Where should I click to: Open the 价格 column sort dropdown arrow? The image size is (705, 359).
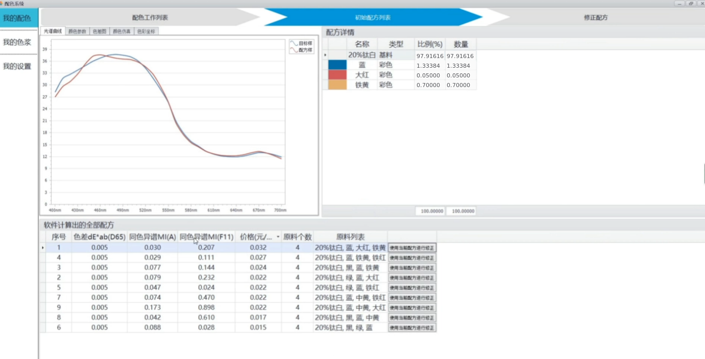pyautogui.click(x=278, y=237)
